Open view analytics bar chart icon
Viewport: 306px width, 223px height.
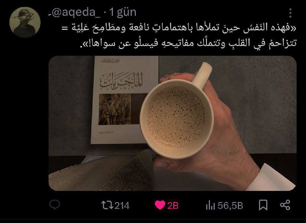click(x=210, y=205)
